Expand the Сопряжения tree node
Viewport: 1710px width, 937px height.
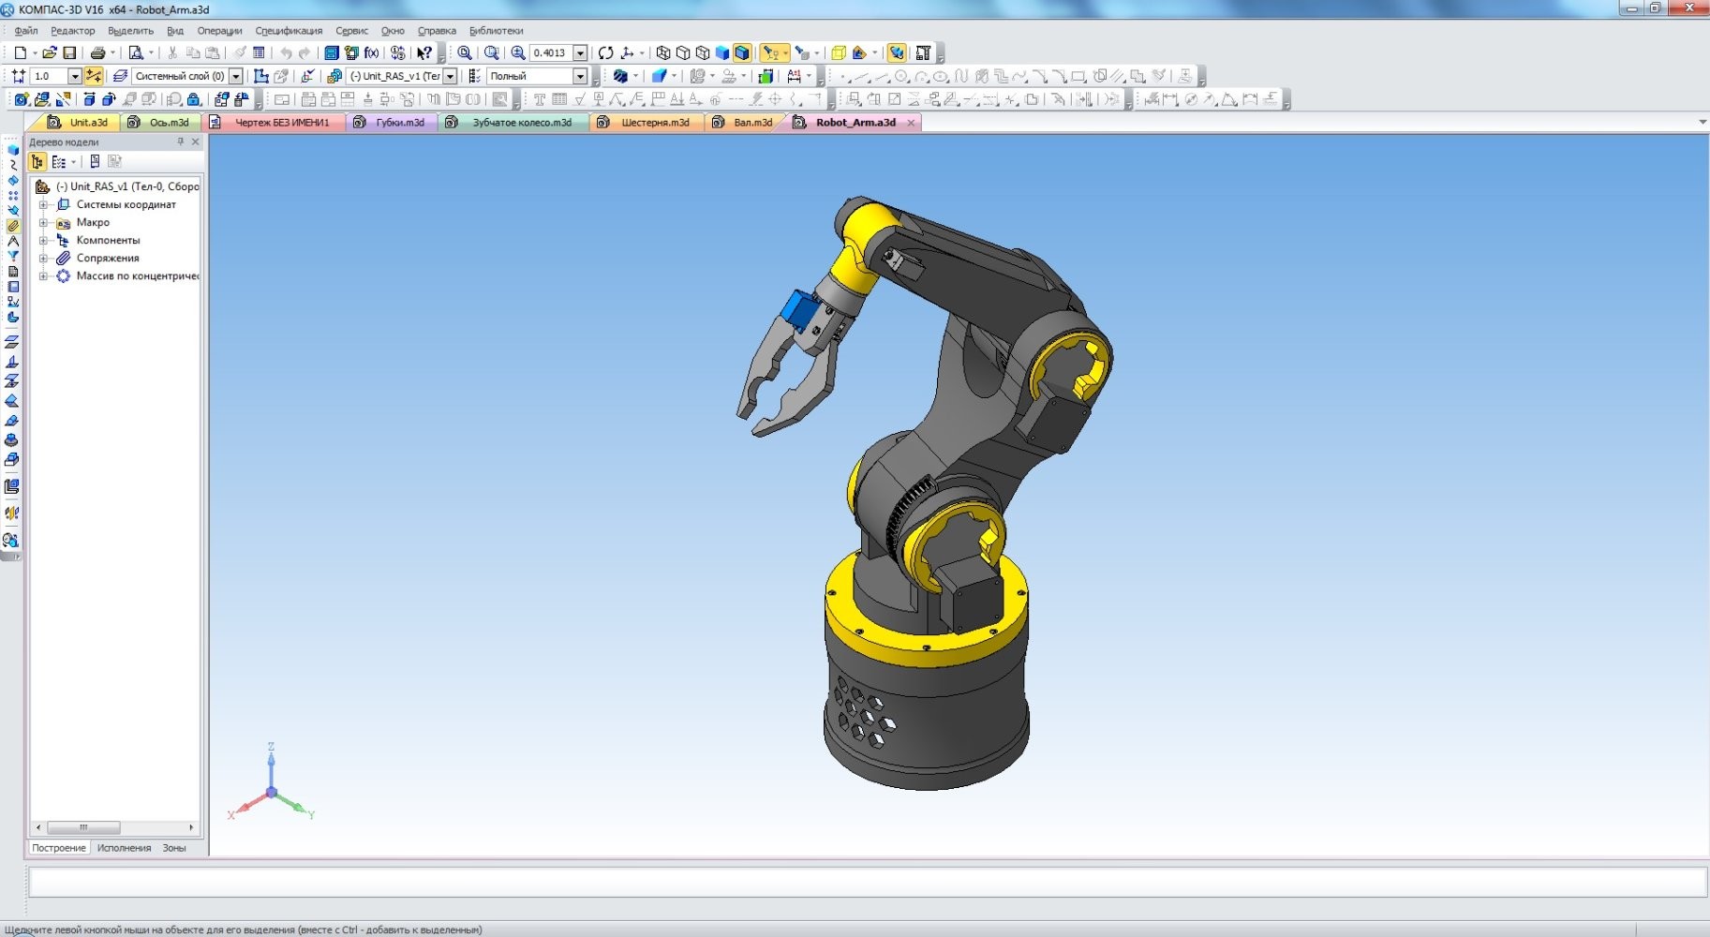(43, 259)
